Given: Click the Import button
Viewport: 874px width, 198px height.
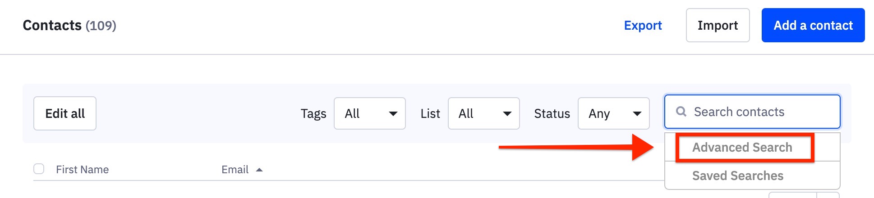Looking at the screenshot, I should [718, 25].
